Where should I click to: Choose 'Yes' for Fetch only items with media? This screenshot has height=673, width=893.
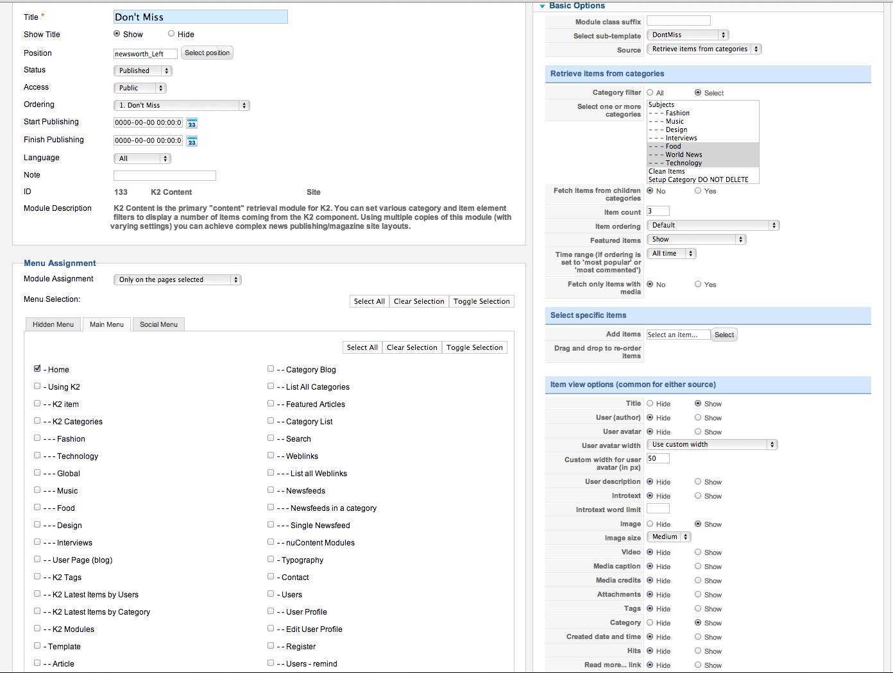[698, 285]
